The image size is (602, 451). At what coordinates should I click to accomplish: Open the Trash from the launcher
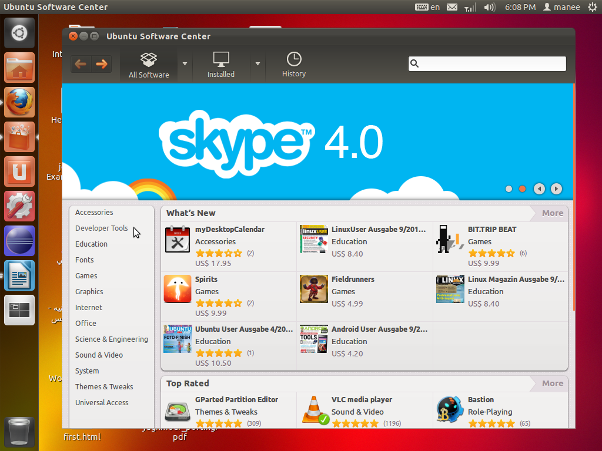coord(19,432)
